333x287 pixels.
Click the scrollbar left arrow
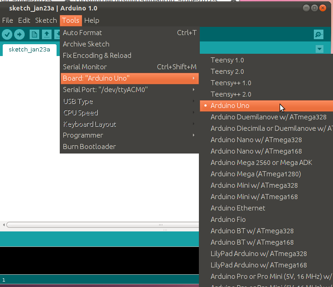pos(4,225)
